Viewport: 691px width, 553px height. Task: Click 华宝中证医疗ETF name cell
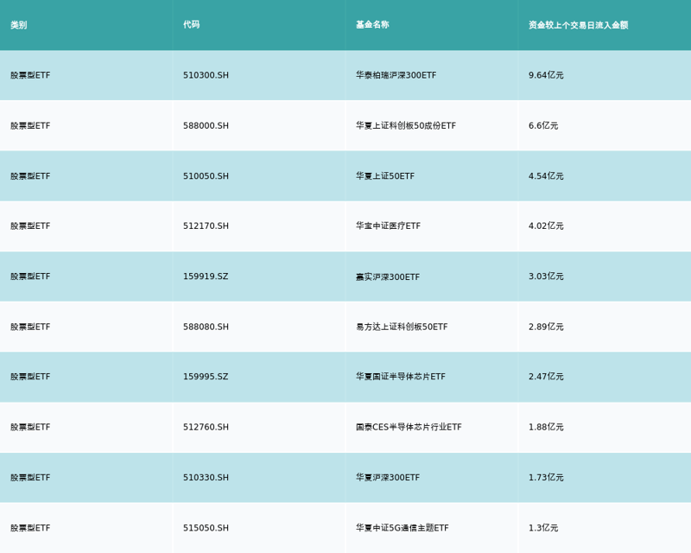click(388, 226)
